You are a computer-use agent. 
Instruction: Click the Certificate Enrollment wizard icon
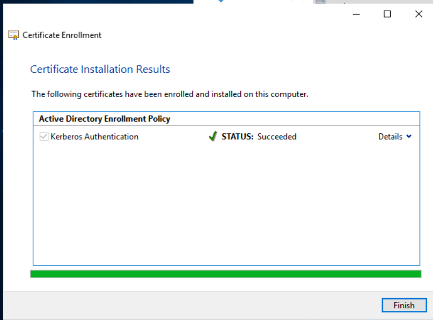coord(13,35)
